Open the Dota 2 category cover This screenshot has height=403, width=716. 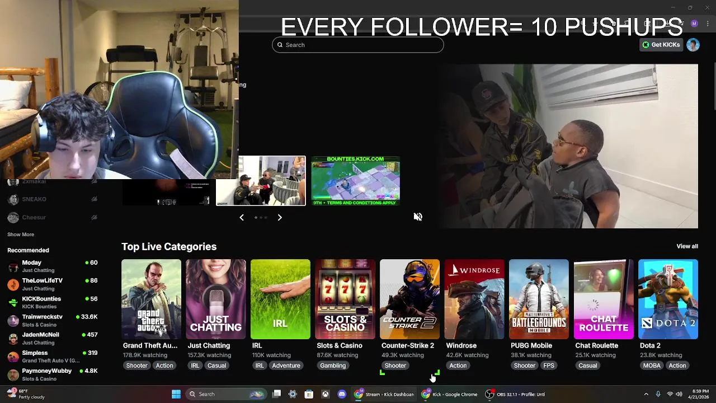click(668, 299)
